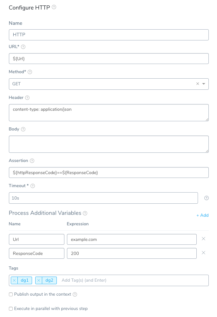217x317 pixels.
Task: Remove the dg1 tag
Action: coord(14,280)
